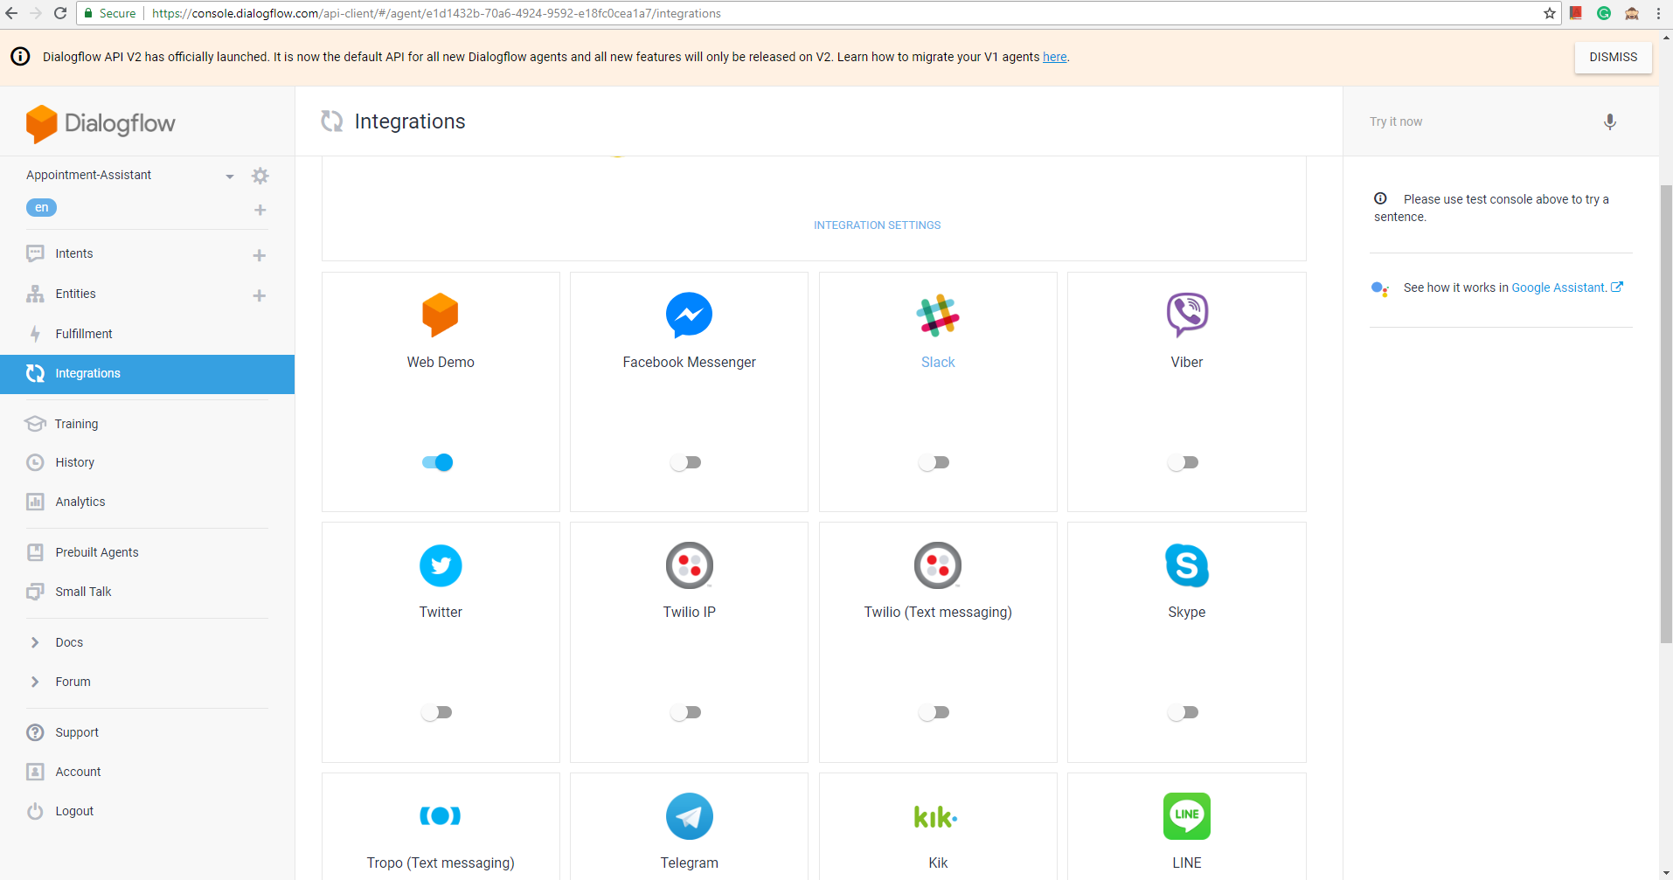Click the Integrations header refresh icon

(332, 121)
